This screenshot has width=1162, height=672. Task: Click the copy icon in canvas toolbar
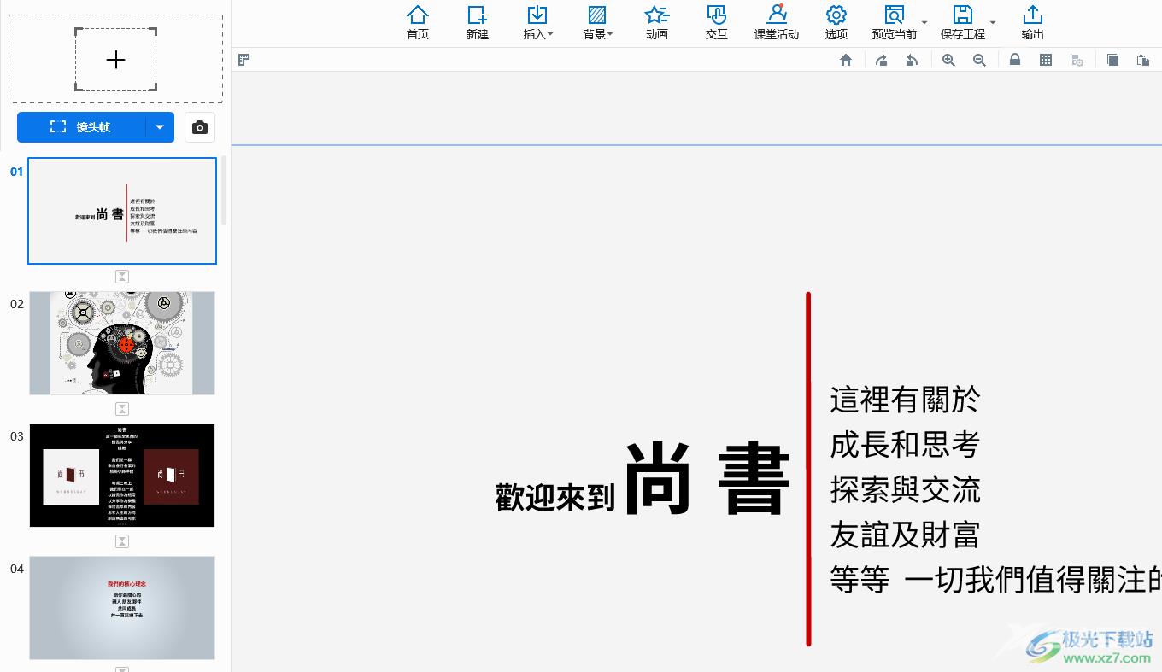[1112, 60]
